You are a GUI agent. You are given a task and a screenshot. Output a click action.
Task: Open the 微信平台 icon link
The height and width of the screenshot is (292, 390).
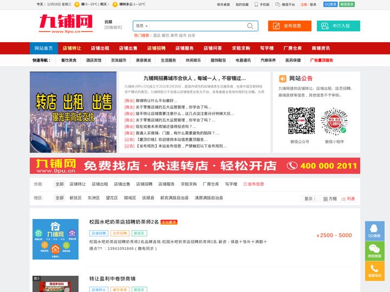click(285, 4)
